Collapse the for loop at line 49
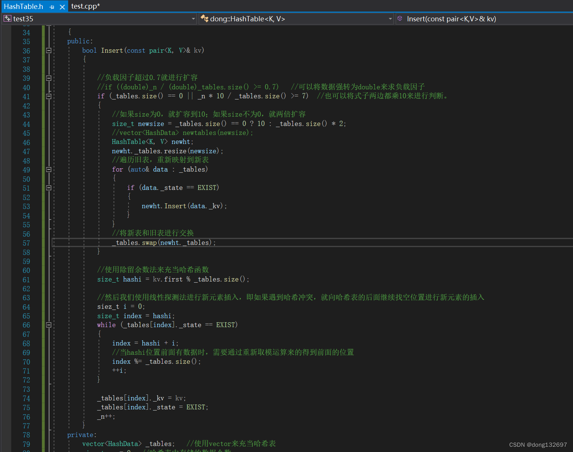 coord(49,169)
